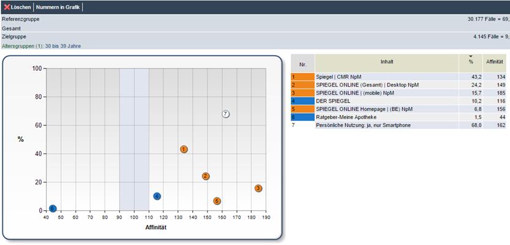Select data point 3 in chart
The image size is (510, 245).
(x=258, y=188)
